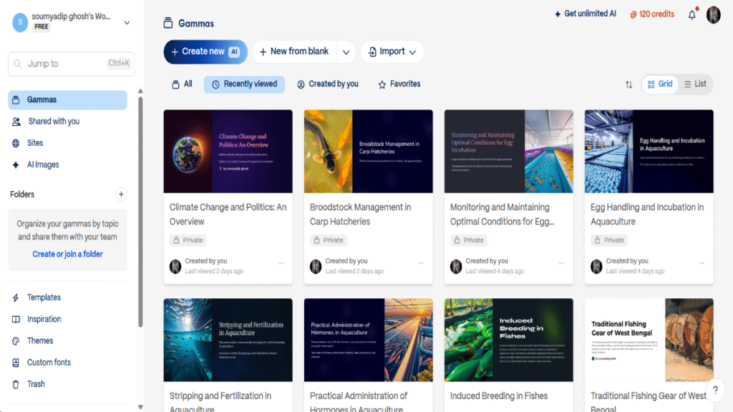Click Create new AI button
The width and height of the screenshot is (733, 412).
click(x=205, y=51)
